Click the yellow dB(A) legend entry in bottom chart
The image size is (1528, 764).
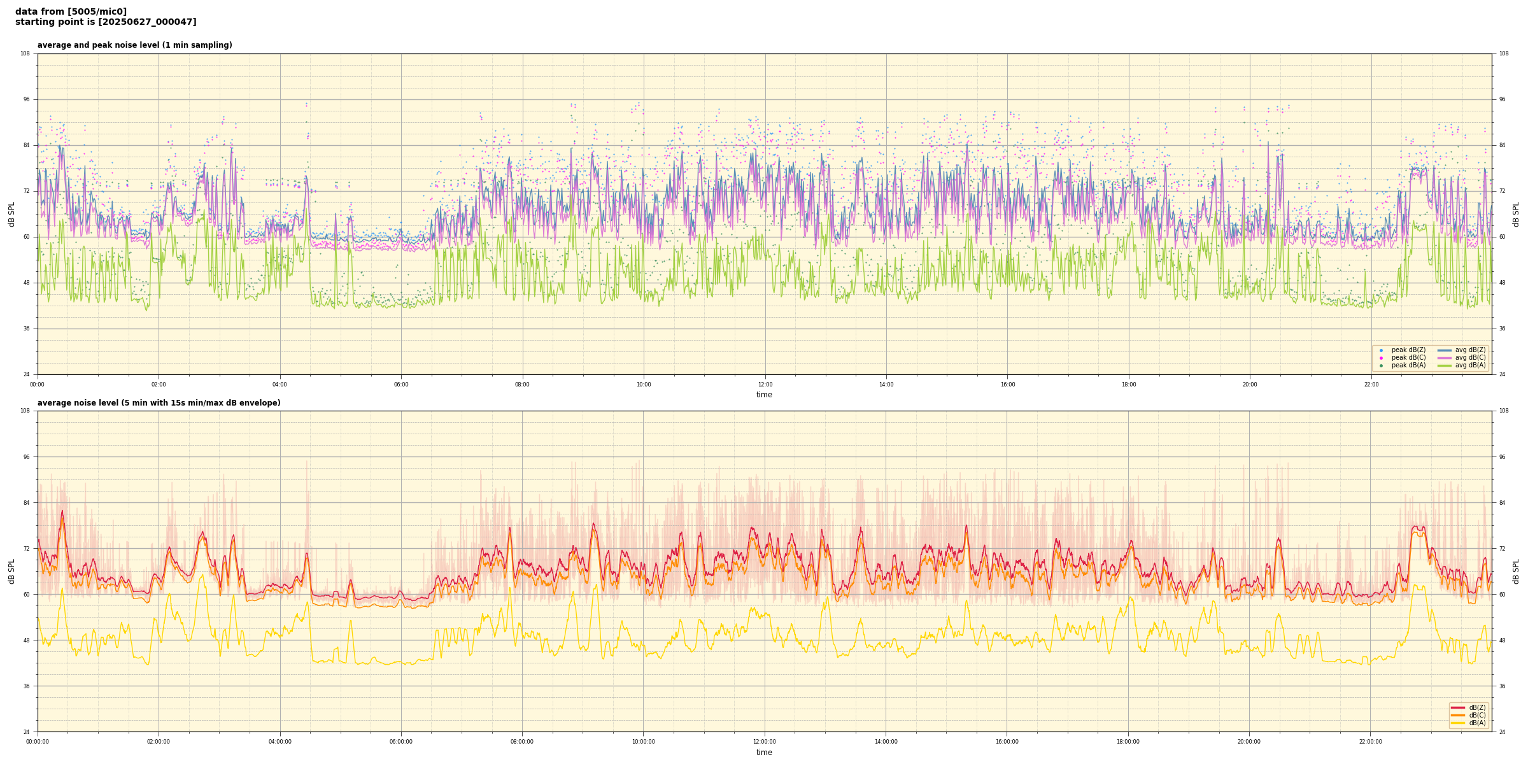pyautogui.click(x=1458, y=723)
